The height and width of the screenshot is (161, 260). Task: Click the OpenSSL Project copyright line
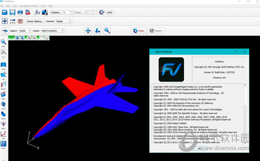coord(185,113)
